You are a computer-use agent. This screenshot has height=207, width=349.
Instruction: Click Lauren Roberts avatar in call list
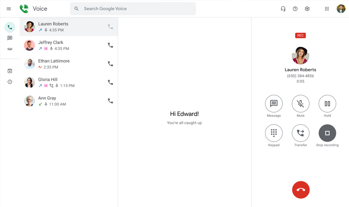[29, 26]
